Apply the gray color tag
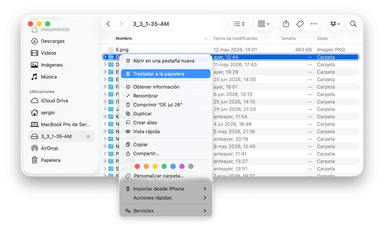Viewport: 384px width, 227px height. [191, 166]
